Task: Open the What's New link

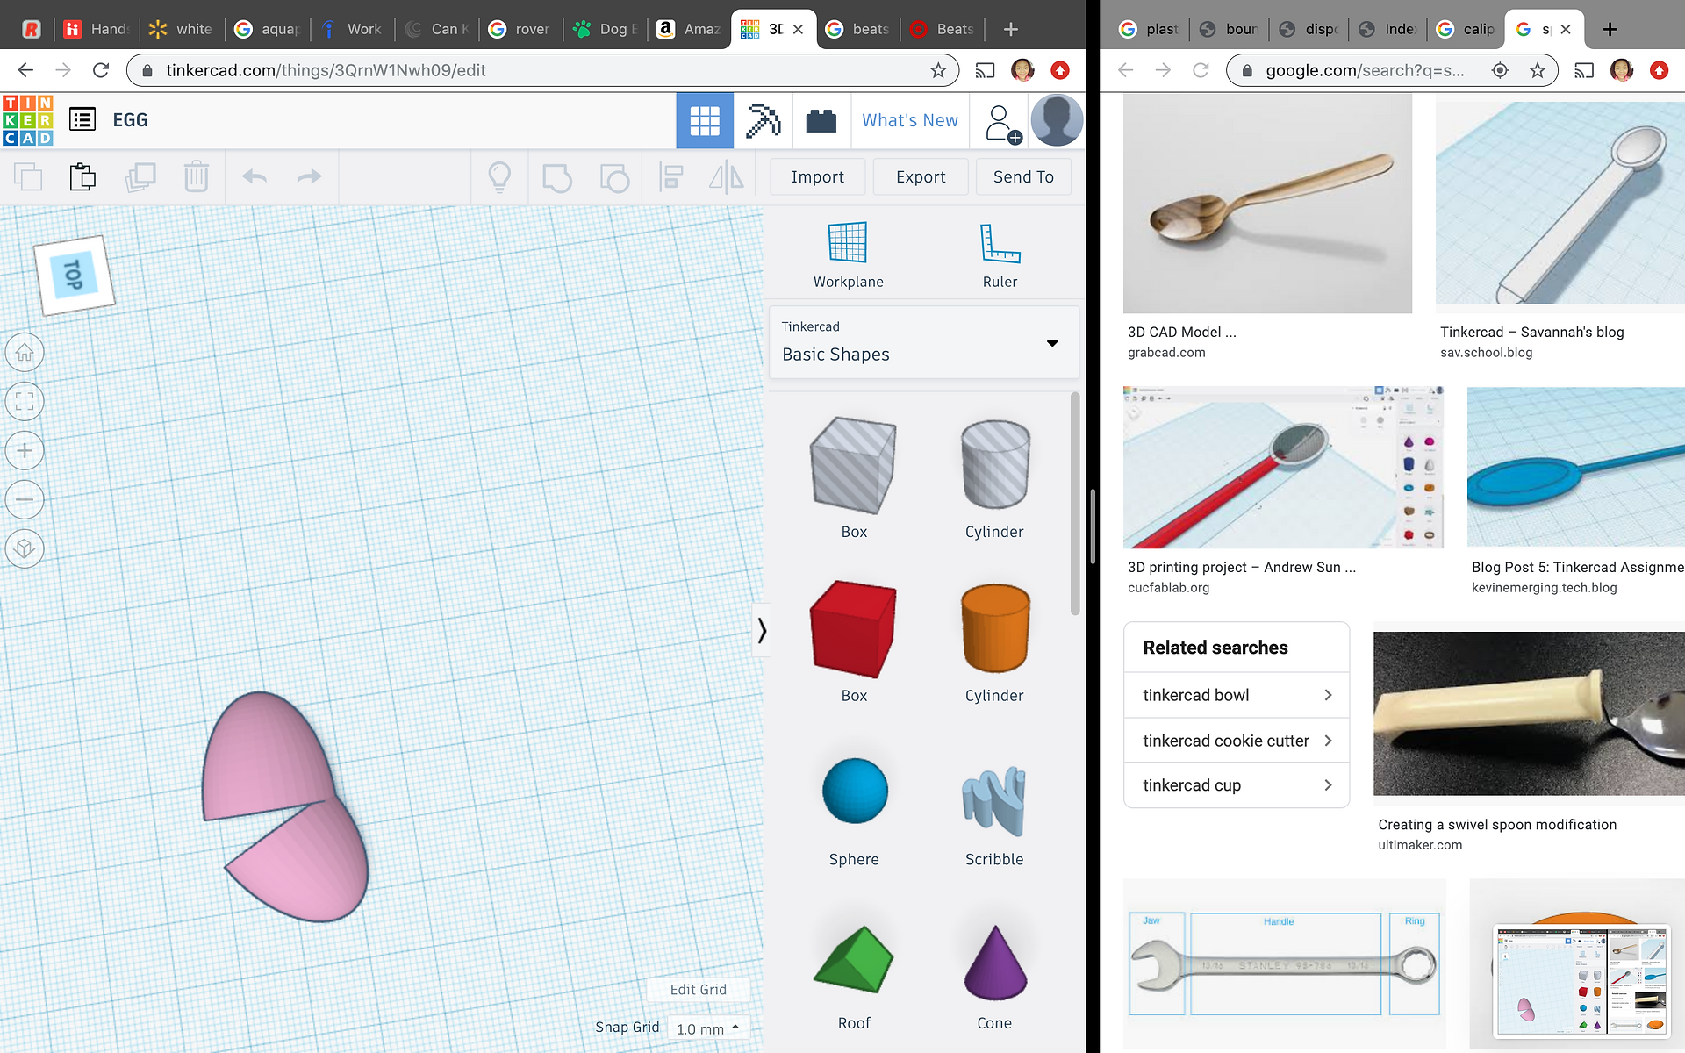Action: click(x=910, y=120)
